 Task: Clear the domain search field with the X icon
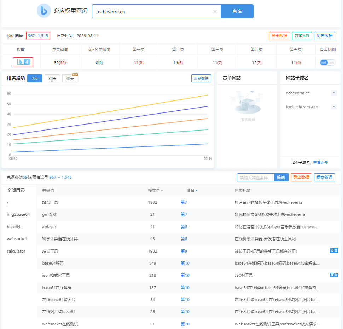click(x=215, y=12)
